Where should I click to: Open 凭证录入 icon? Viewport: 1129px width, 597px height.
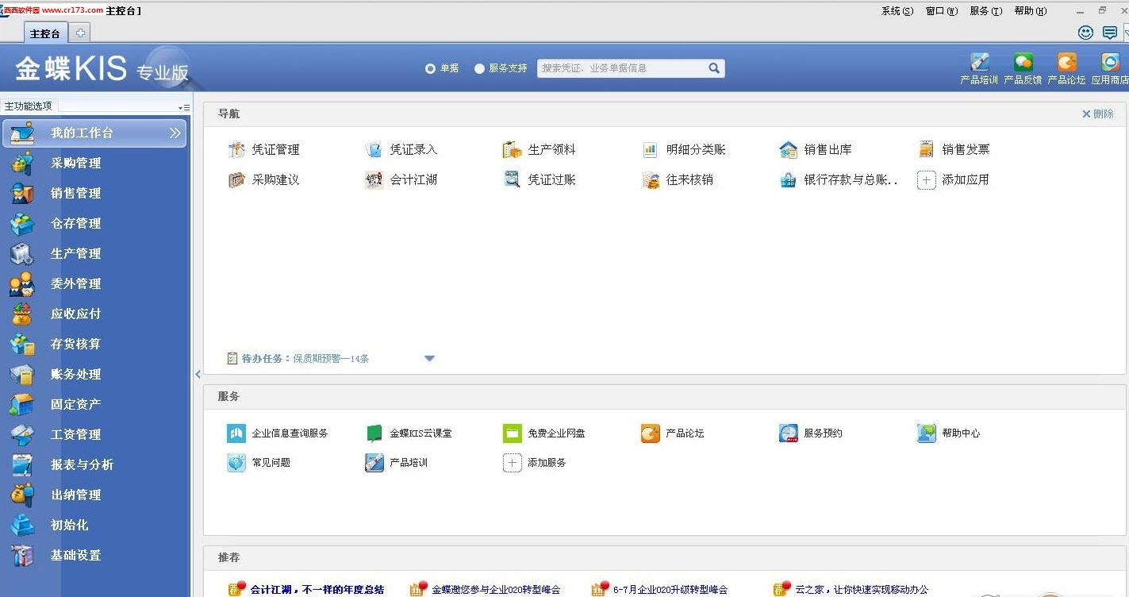[374, 149]
